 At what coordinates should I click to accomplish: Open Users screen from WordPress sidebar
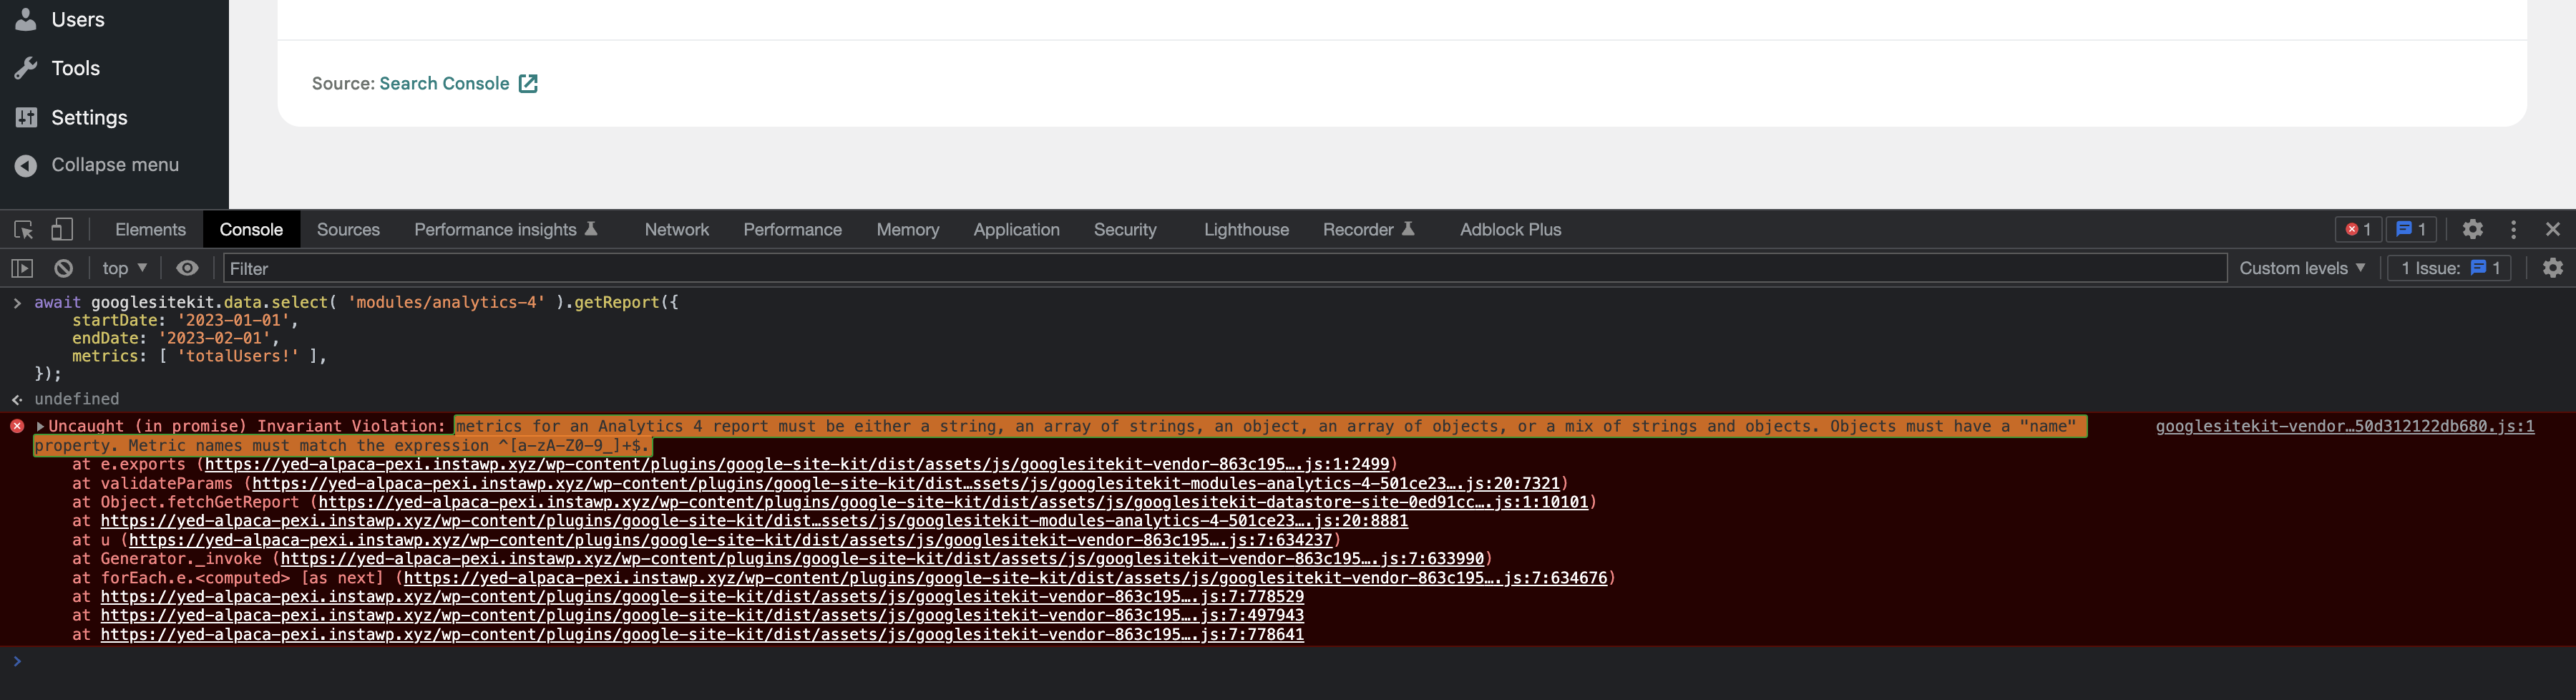(77, 19)
